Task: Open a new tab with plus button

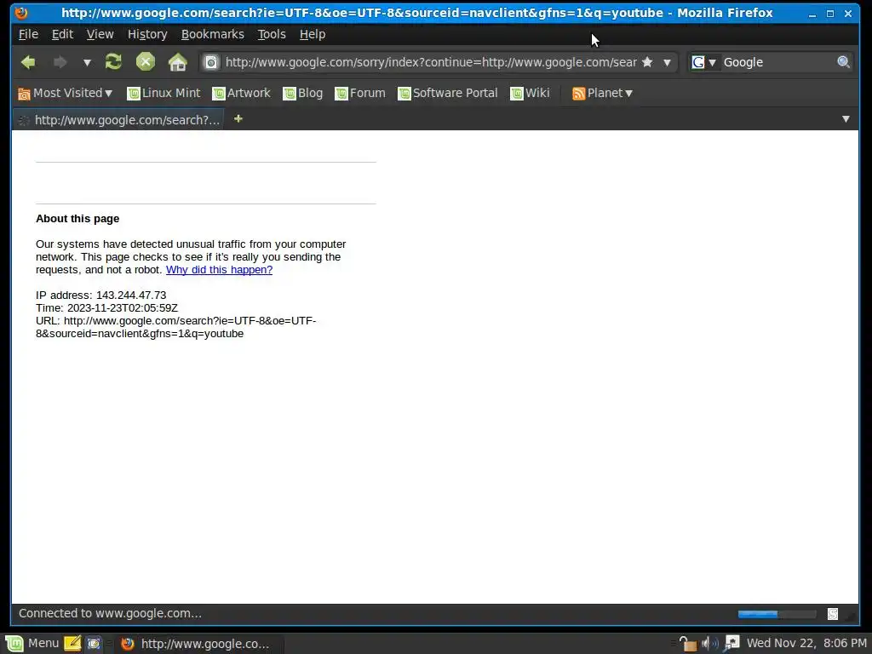Action: (238, 118)
